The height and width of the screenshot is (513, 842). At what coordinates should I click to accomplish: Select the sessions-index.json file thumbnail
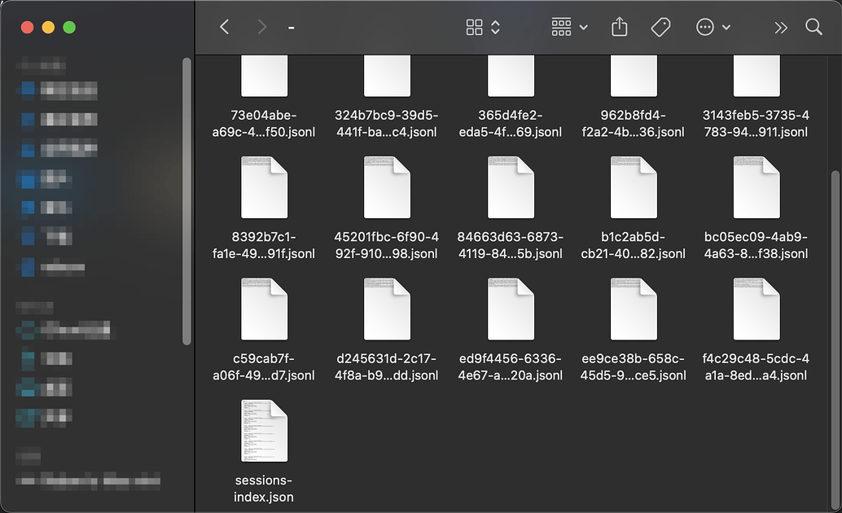tap(264, 431)
